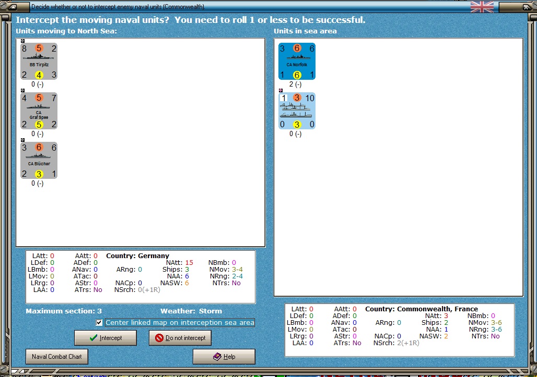Open the Naval Combat Chart

point(57,357)
